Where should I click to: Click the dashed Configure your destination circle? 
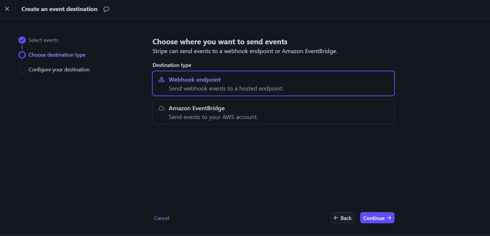(22, 69)
